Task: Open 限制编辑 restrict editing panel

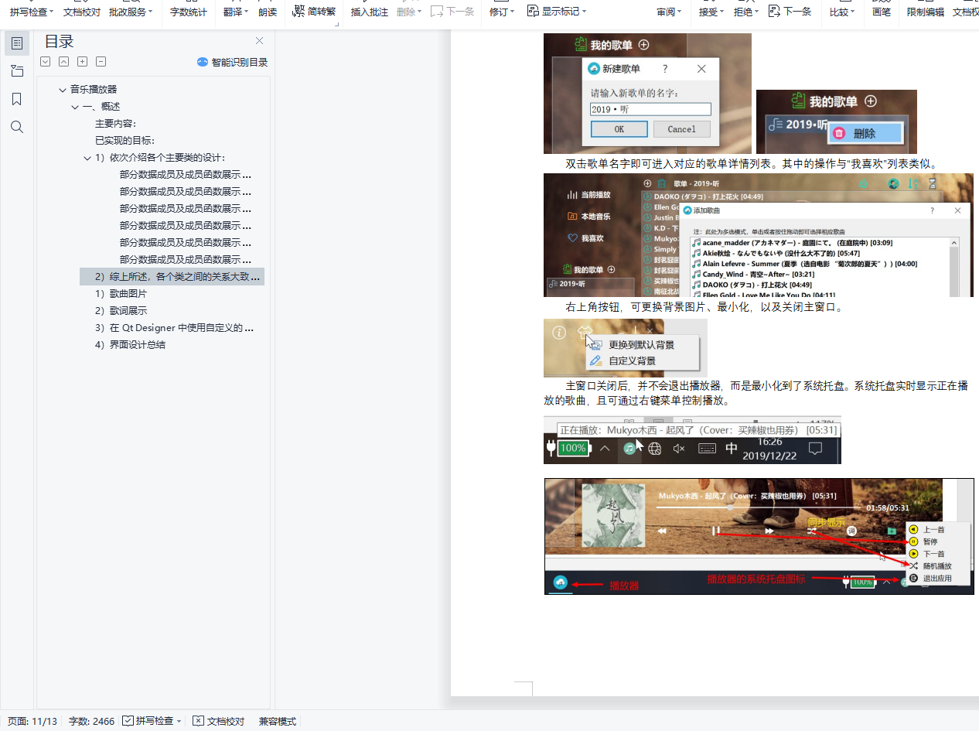Action: tap(925, 12)
